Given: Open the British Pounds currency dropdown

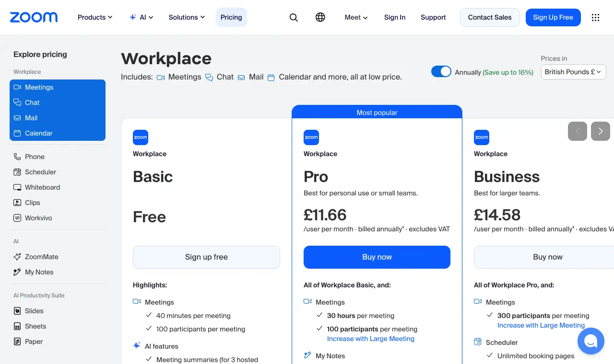Looking at the screenshot, I should 574,72.
